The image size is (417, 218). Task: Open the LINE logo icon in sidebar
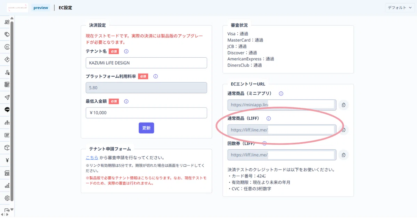(7, 110)
